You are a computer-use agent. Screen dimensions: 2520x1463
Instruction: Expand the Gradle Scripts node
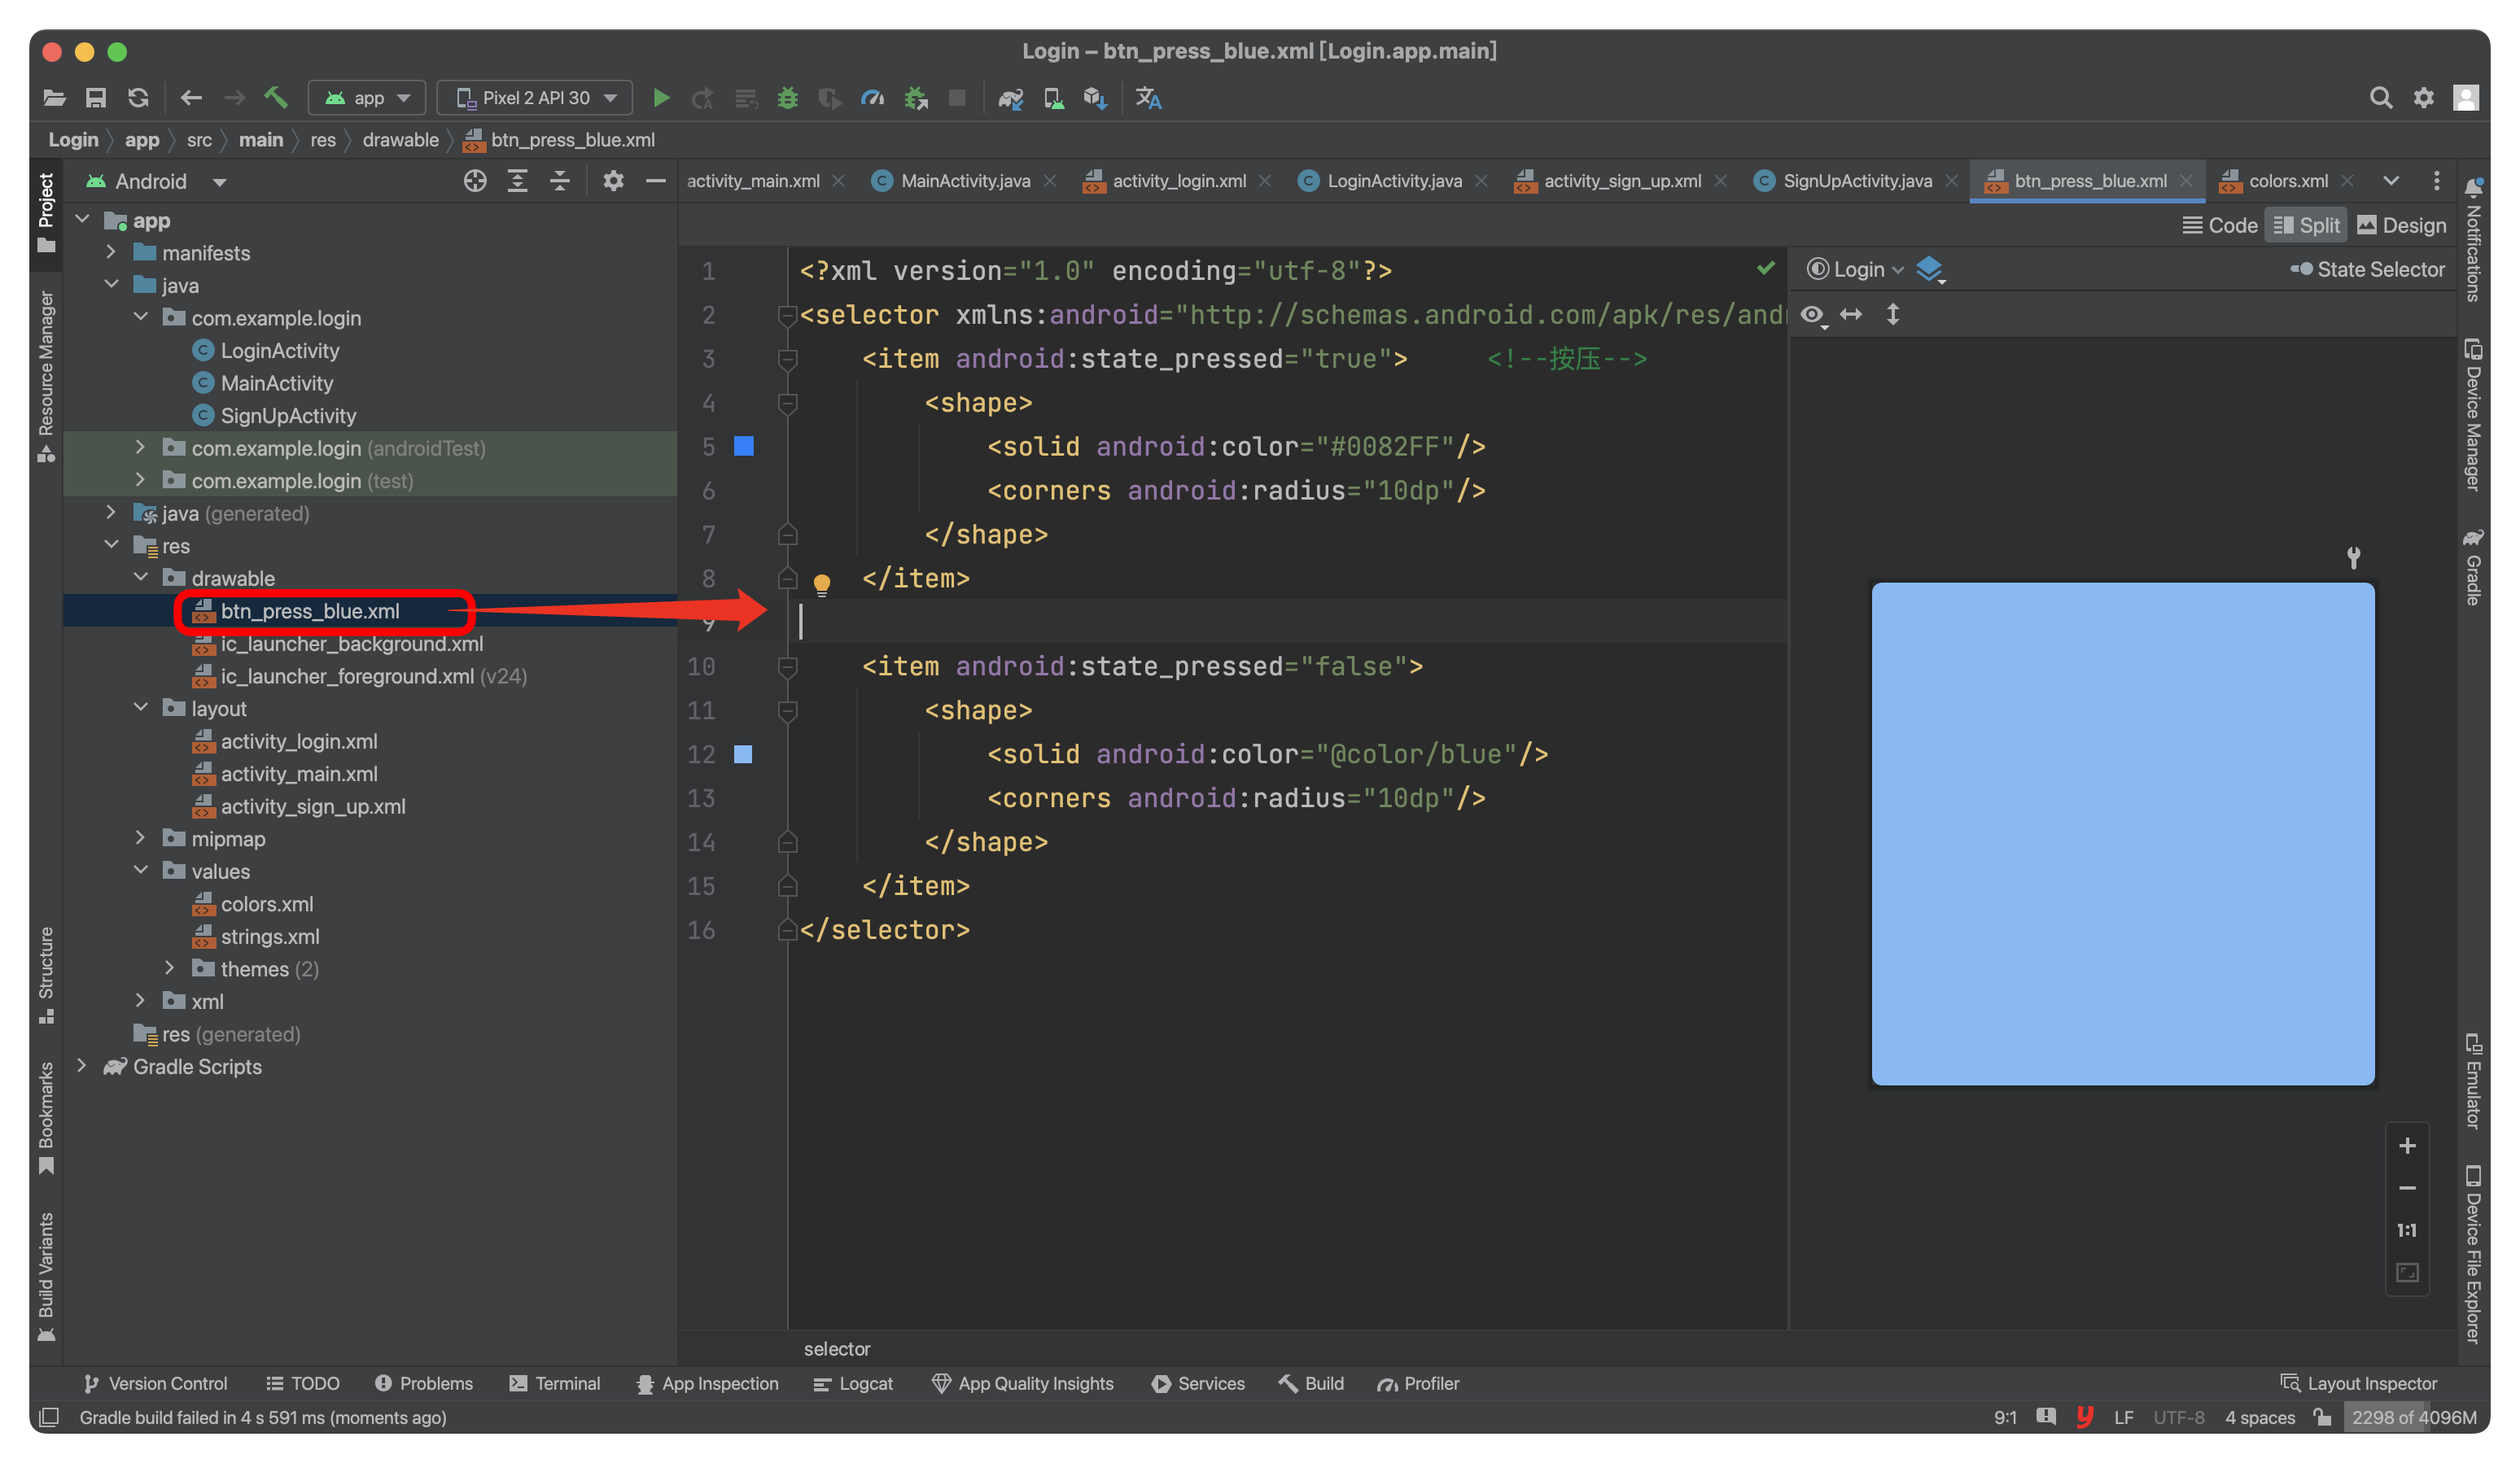click(82, 1066)
